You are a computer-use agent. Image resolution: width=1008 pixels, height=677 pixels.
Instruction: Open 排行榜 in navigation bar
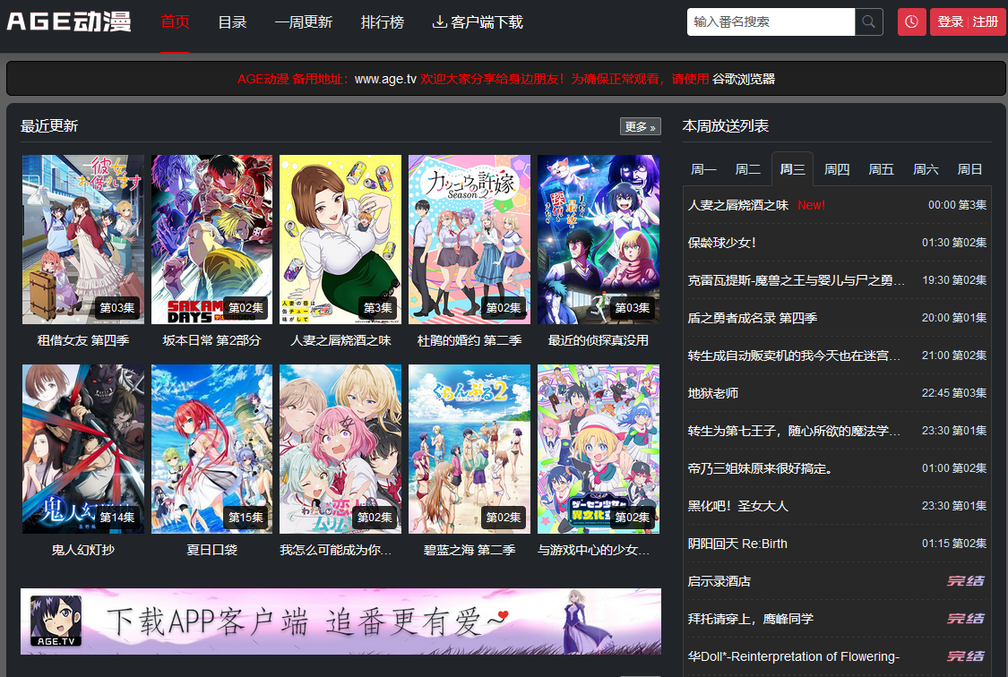coord(382,21)
